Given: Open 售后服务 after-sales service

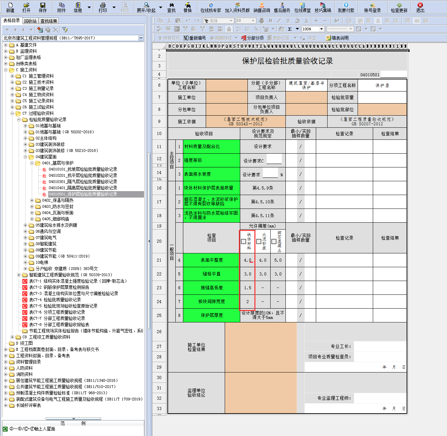Looking at the screenshot, I should [x=282, y=7].
